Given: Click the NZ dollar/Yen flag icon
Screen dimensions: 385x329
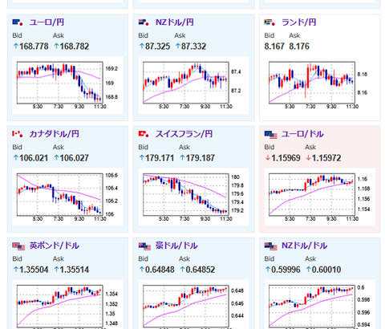Looking at the screenshot, I should click(x=144, y=22).
